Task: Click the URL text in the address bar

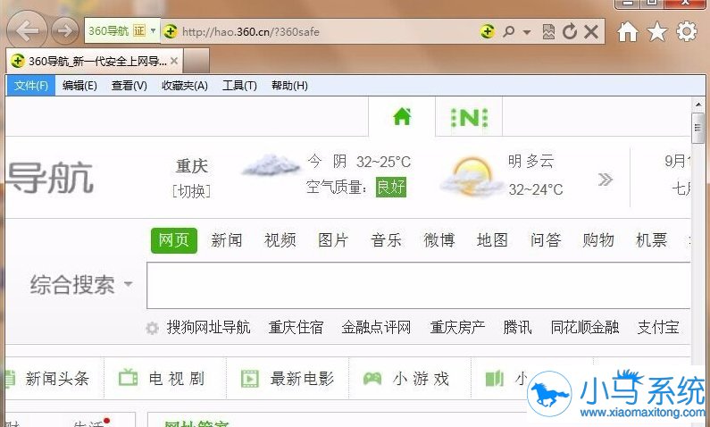Action: click(x=251, y=31)
